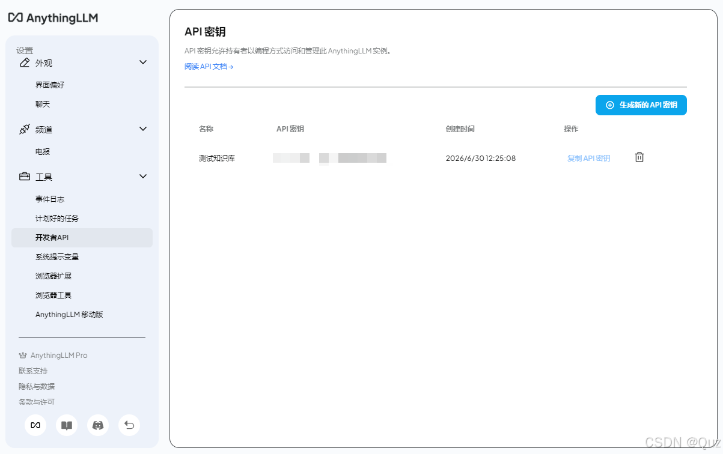
Task: Click the briefcase icon beside 工具
Action: pos(25,177)
